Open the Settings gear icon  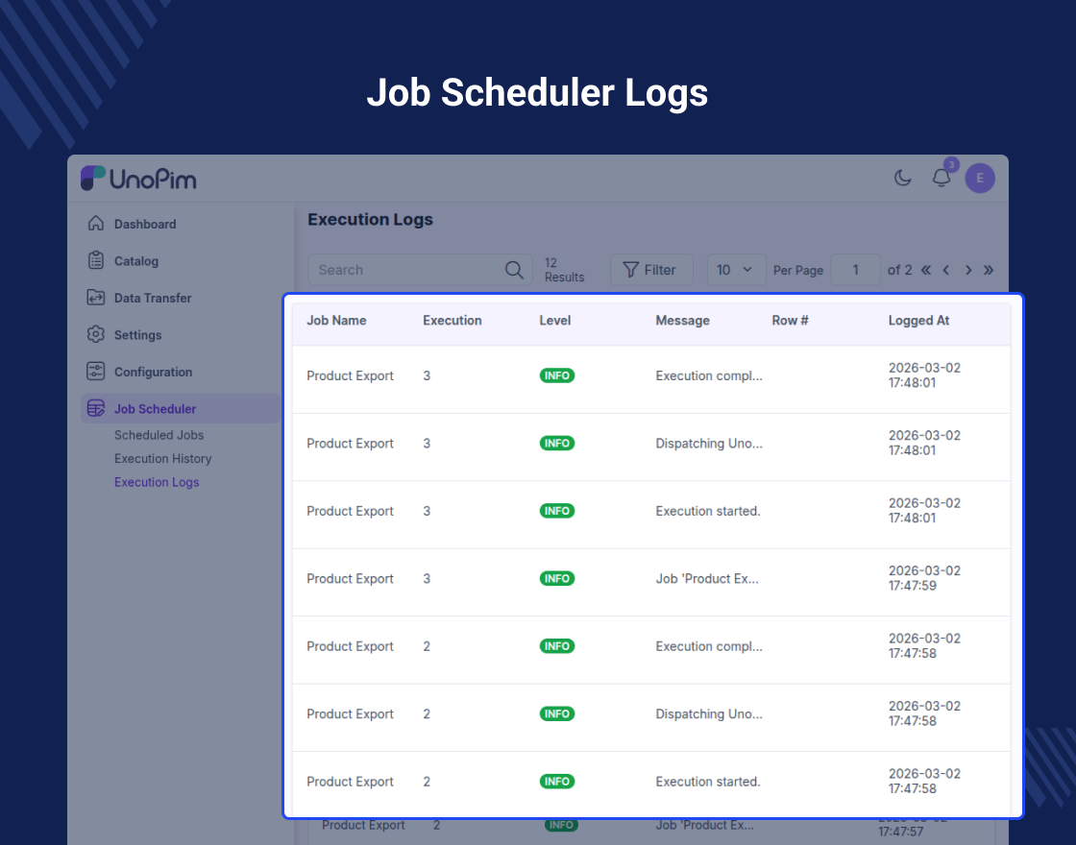[x=95, y=335]
